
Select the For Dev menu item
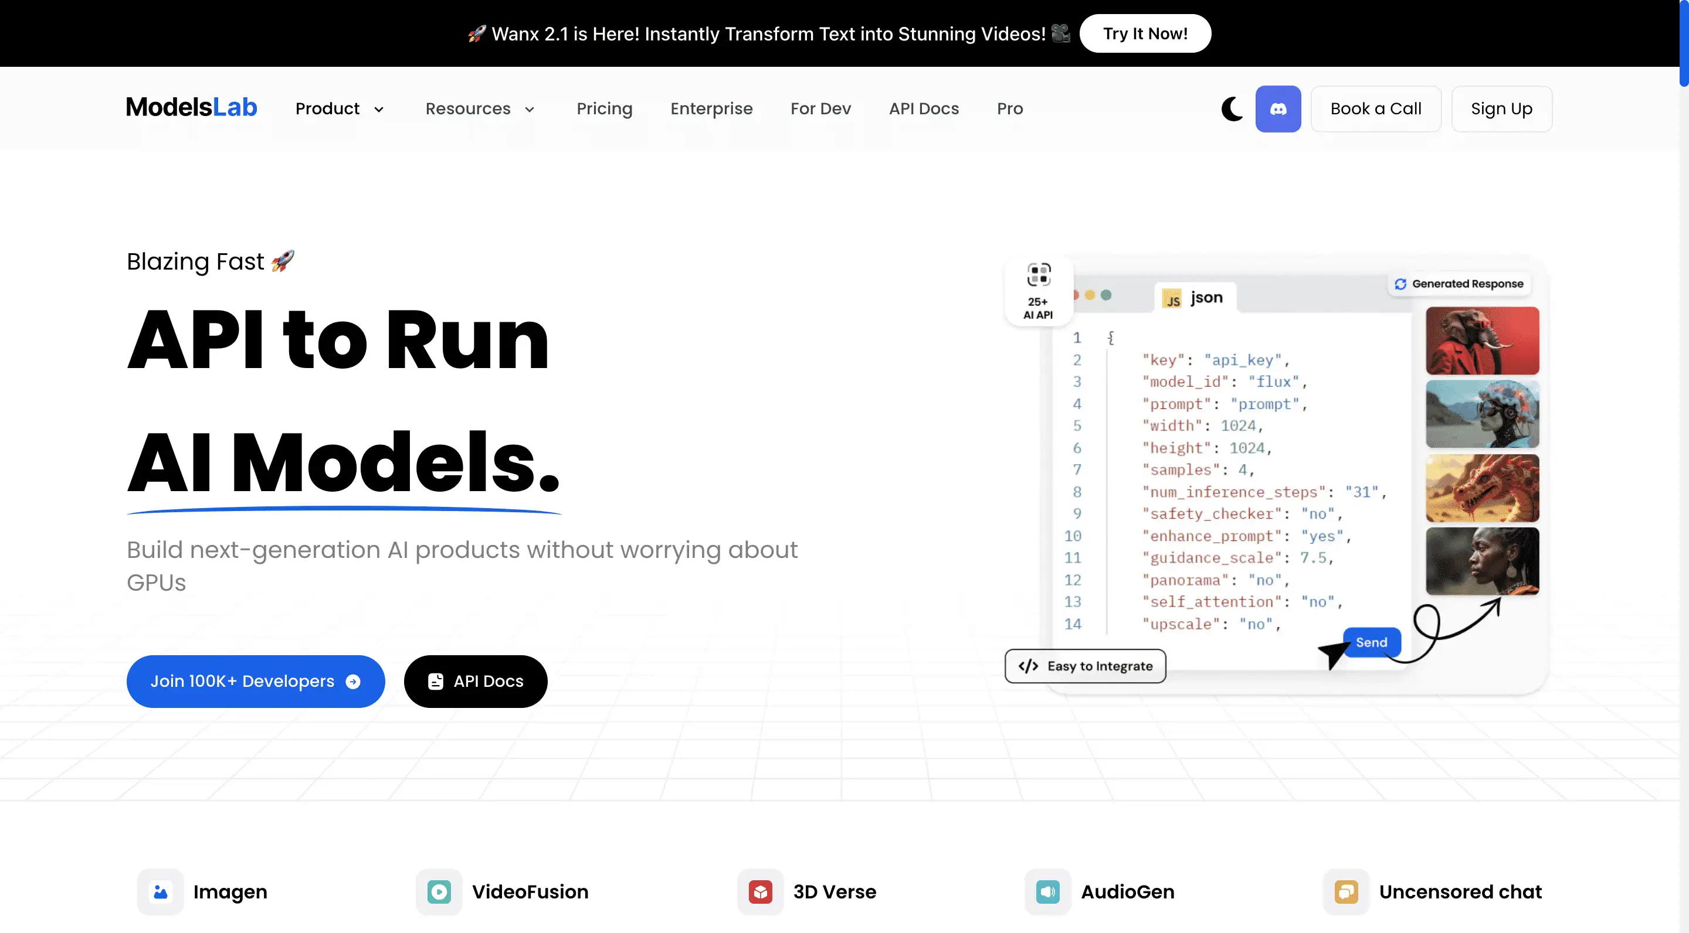(x=820, y=109)
